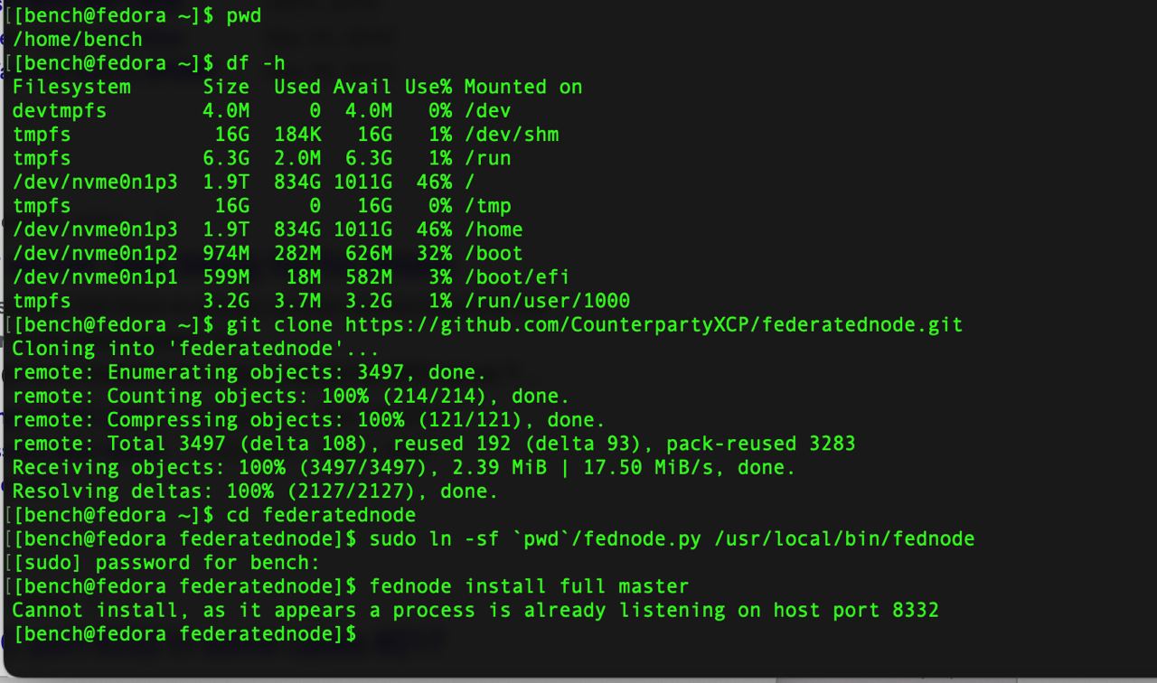The height and width of the screenshot is (683, 1157).
Task: Select the '/home/bench' output line
Action: click(78, 40)
